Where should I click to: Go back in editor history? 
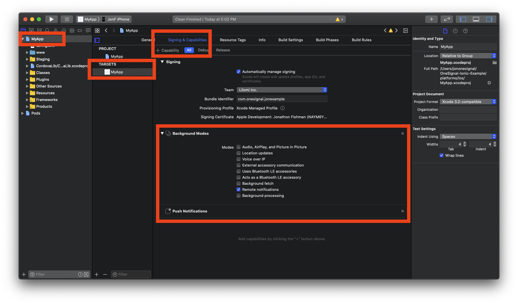coord(106,30)
